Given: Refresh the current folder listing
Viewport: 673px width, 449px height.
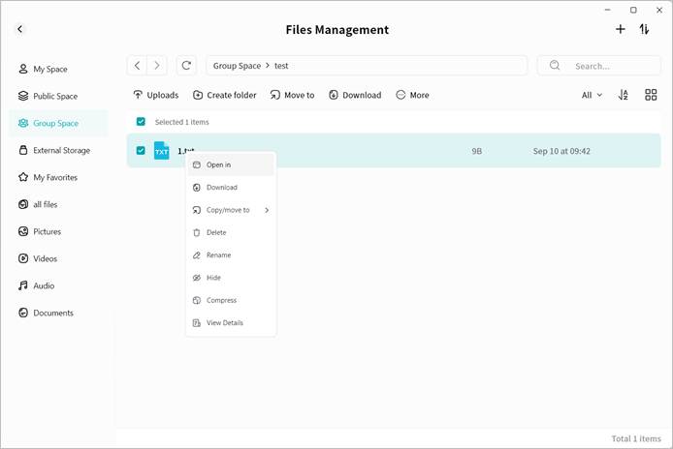Looking at the screenshot, I should click(186, 66).
